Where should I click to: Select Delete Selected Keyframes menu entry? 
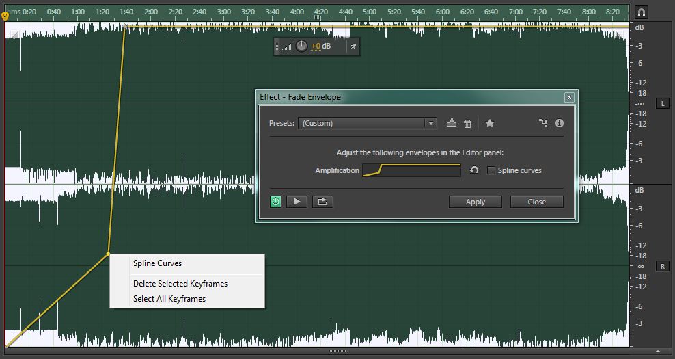click(x=180, y=284)
